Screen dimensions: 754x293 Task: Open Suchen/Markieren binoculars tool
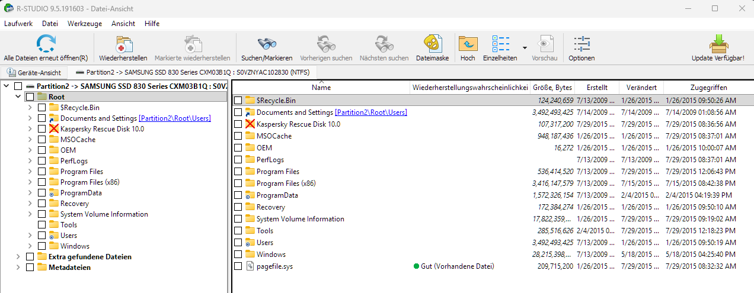267,44
